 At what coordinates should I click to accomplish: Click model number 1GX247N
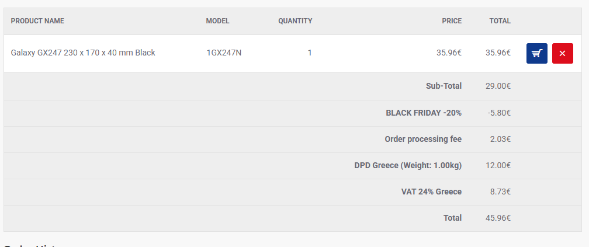[224, 53]
